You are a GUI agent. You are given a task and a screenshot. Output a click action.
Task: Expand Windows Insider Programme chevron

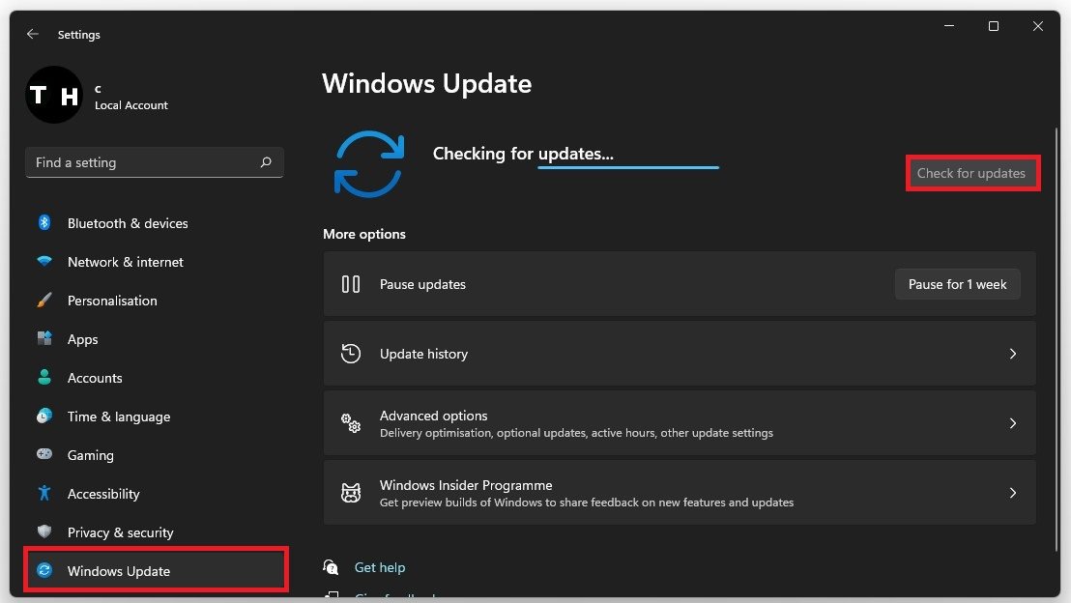[x=1012, y=493]
